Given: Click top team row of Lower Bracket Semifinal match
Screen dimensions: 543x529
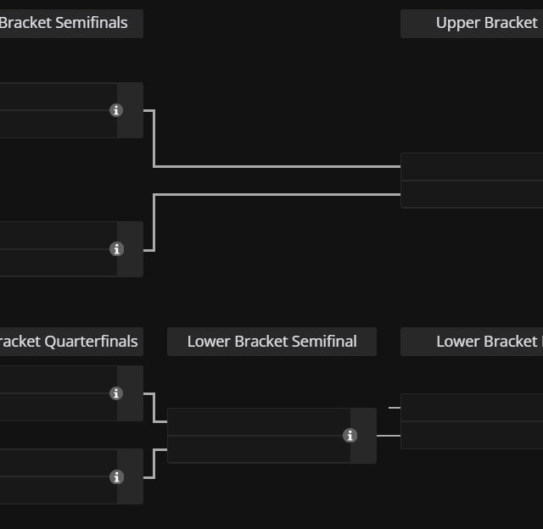Looking at the screenshot, I should [x=259, y=422].
